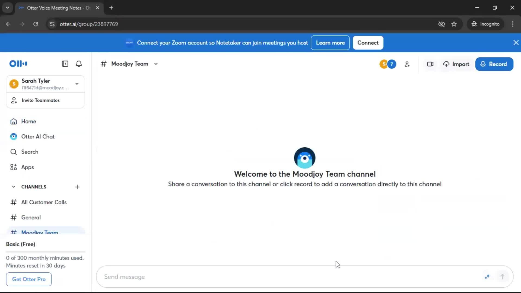This screenshot has width=521, height=293.
Task: Click the Send message input field
Action: [x=290, y=277]
